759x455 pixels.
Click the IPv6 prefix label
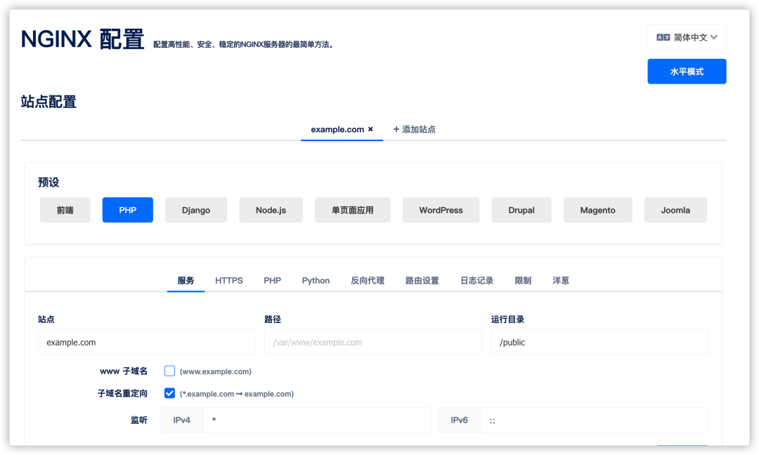tap(460, 420)
